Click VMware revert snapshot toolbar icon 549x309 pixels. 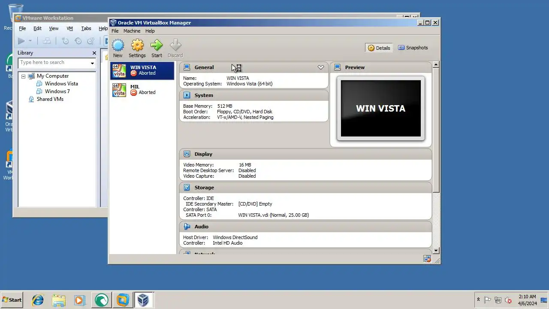(x=78, y=41)
